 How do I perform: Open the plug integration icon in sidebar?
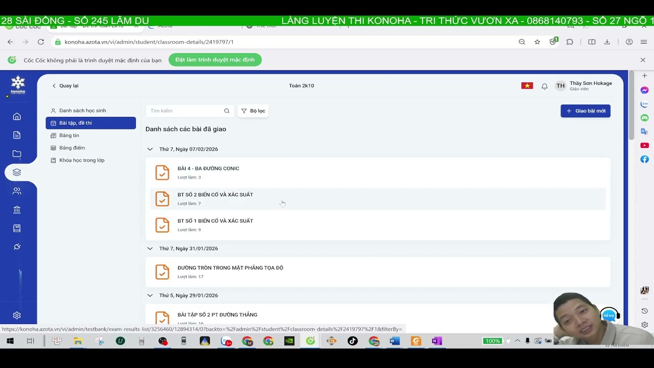[17, 247]
